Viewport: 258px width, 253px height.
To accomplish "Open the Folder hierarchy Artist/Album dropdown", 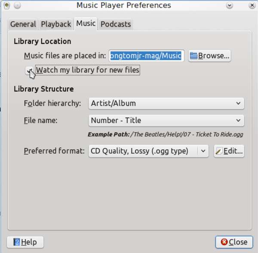I will [166, 103].
